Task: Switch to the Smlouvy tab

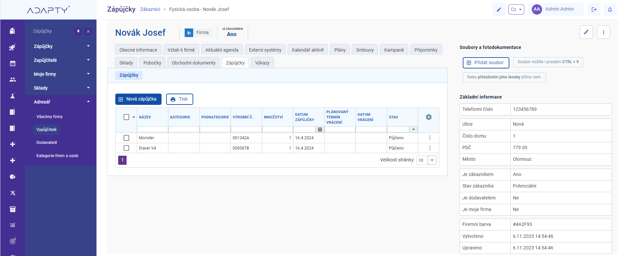Action: click(x=365, y=50)
